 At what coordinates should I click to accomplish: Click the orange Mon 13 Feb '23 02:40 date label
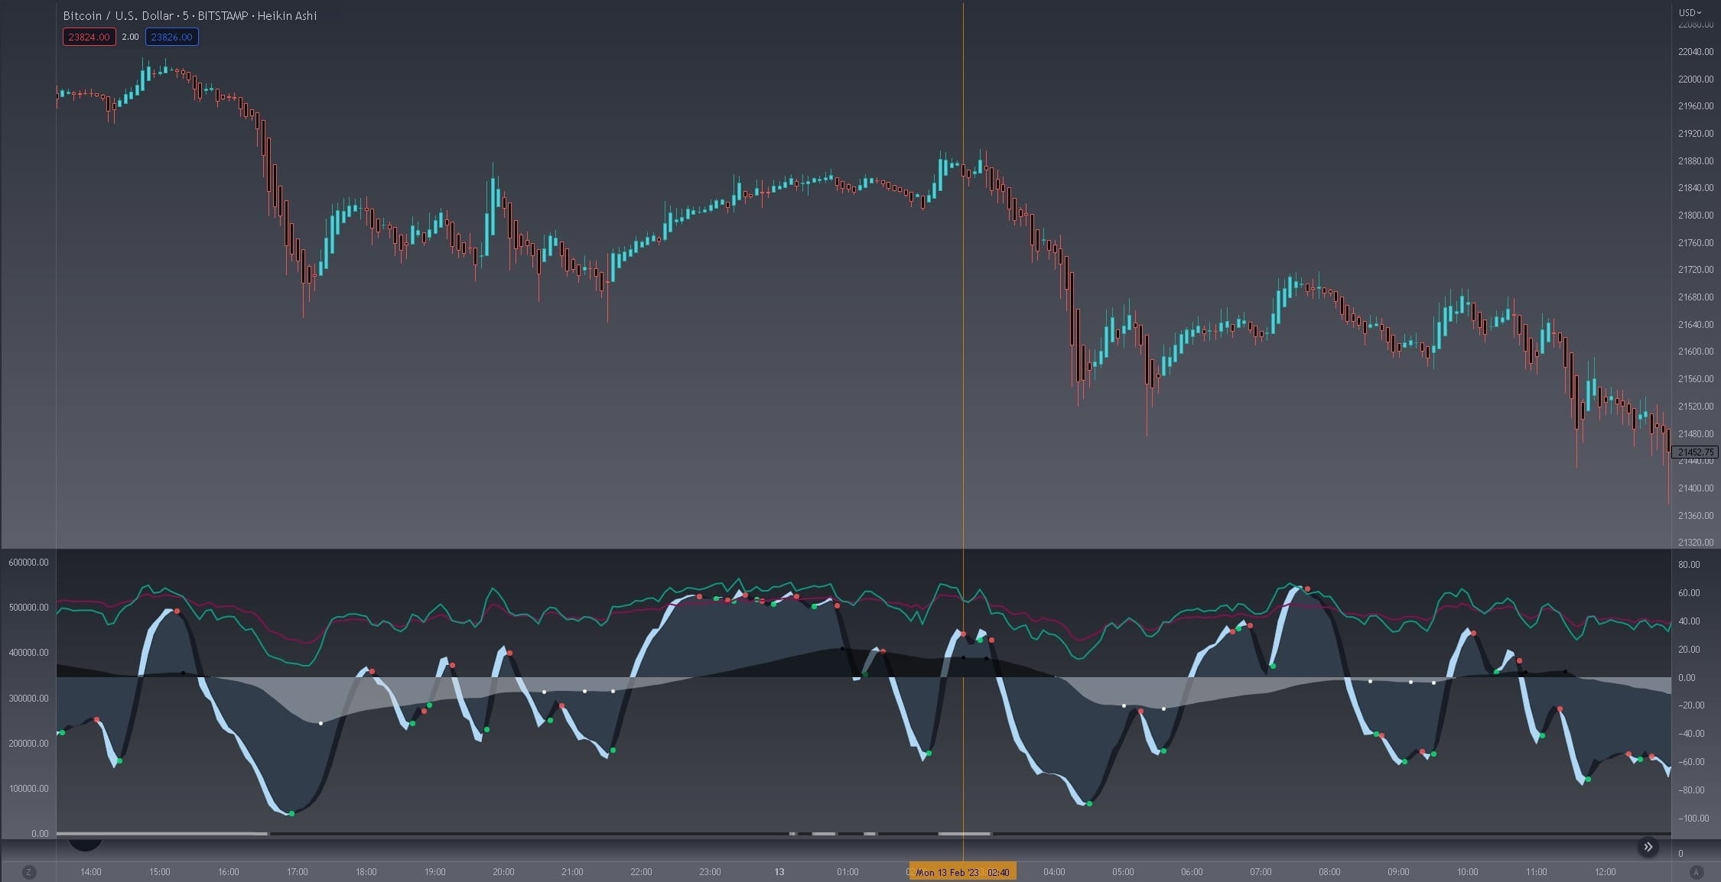[x=962, y=872]
